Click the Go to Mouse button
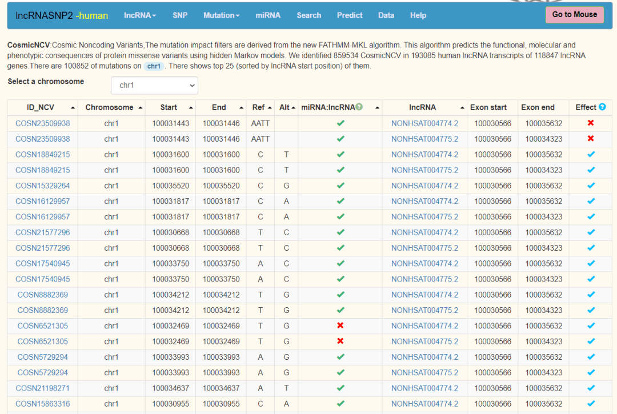This screenshot has width=617, height=414. pyautogui.click(x=574, y=15)
